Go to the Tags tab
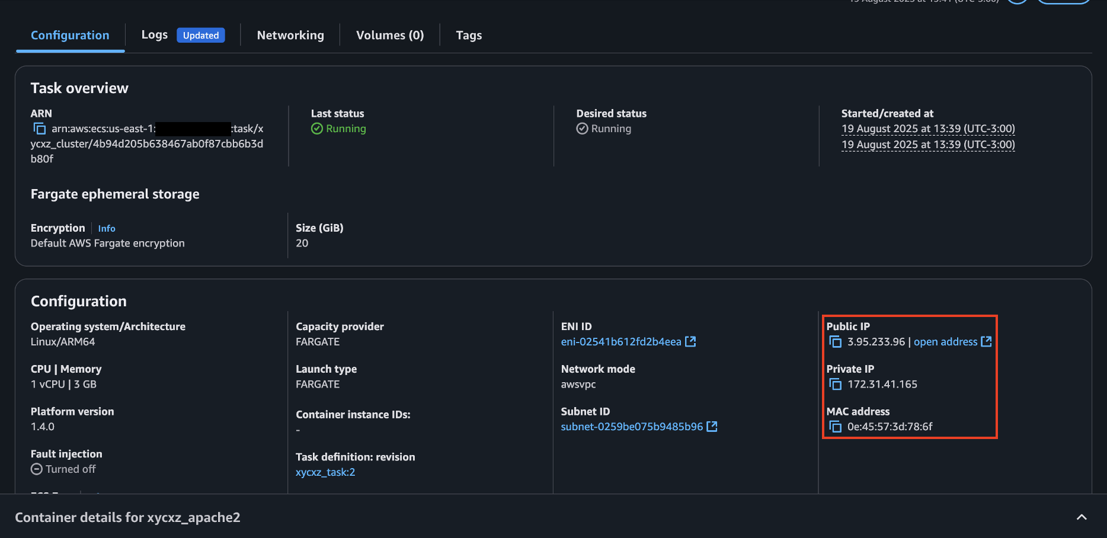The width and height of the screenshot is (1107, 538). point(469,36)
